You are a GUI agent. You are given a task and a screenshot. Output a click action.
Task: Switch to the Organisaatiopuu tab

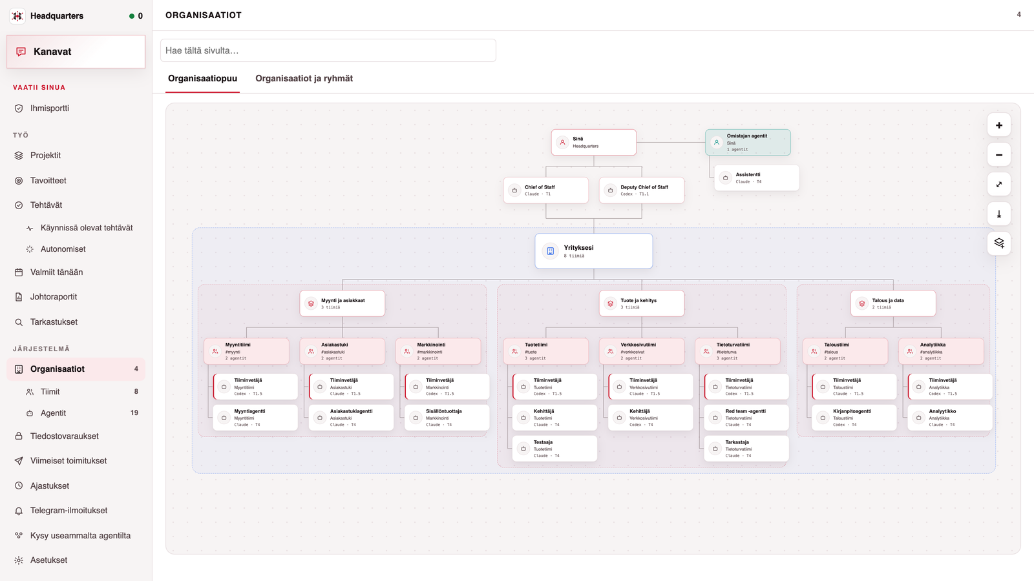(202, 79)
